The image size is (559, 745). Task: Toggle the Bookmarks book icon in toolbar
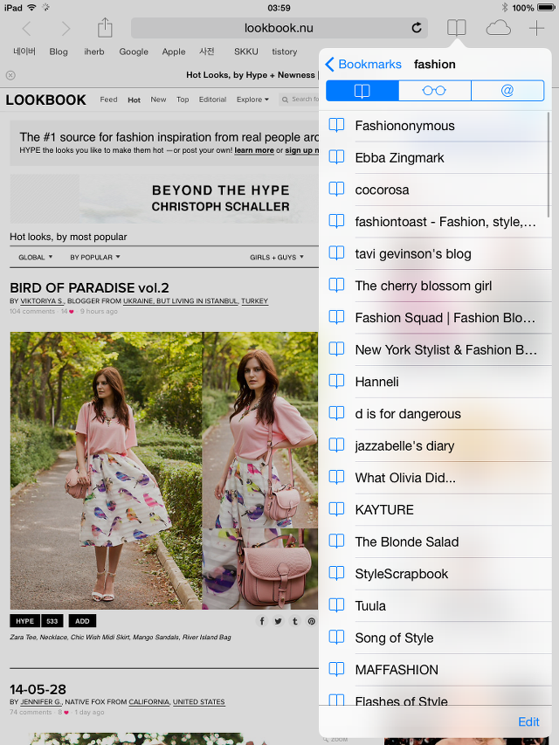(456, 28)
